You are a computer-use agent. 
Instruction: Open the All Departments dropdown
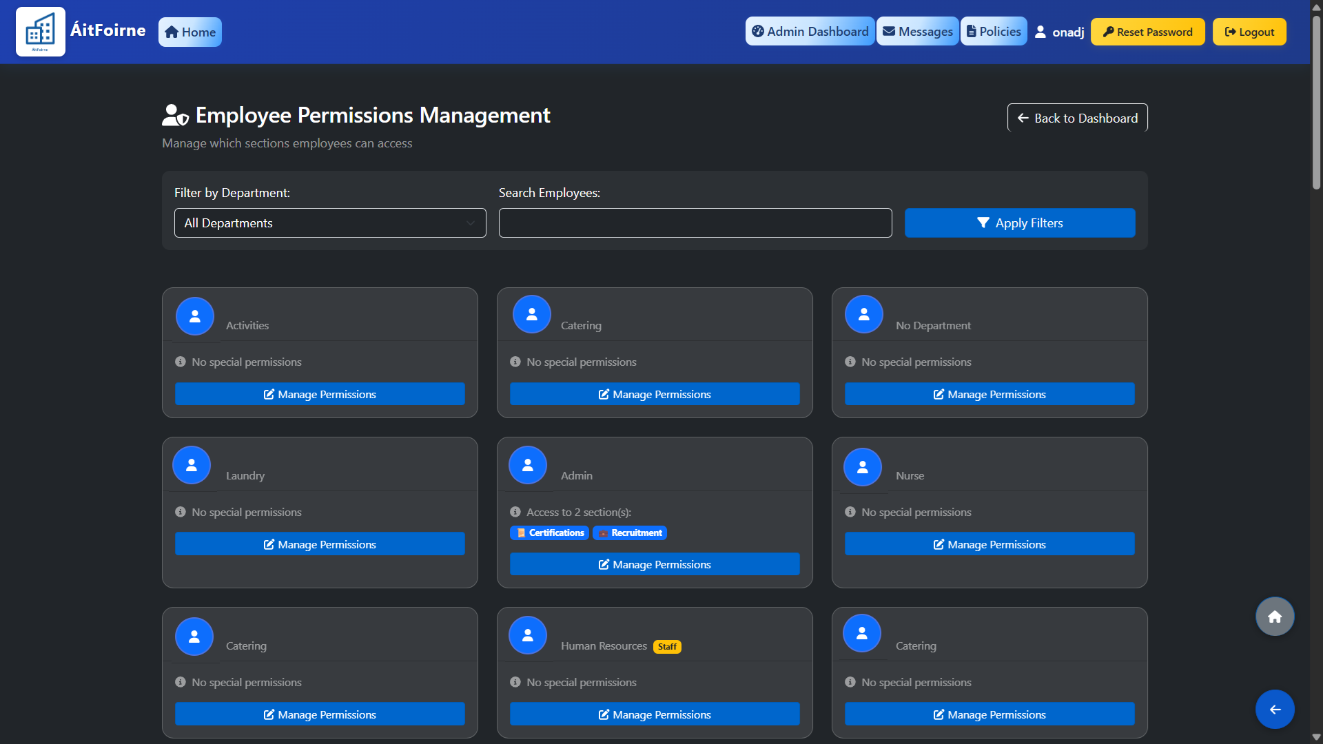click(330, 223)
